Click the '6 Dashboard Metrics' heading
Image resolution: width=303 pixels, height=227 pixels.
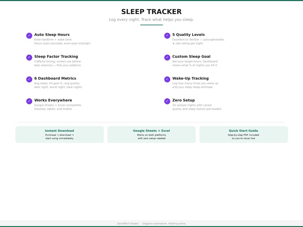coord(55,78)
